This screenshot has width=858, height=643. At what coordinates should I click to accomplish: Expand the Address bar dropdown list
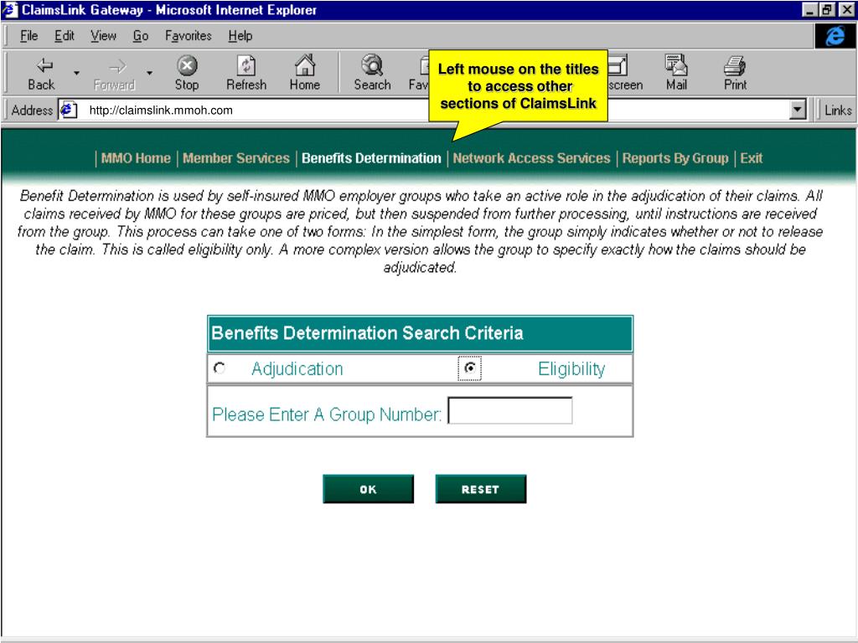pos(798,110)
